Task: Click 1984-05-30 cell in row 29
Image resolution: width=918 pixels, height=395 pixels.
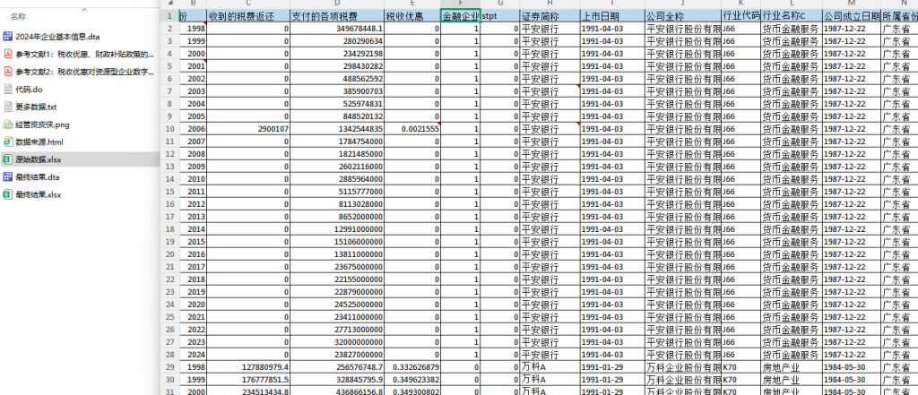Action: pyautogui.click(x=852, y=367)
